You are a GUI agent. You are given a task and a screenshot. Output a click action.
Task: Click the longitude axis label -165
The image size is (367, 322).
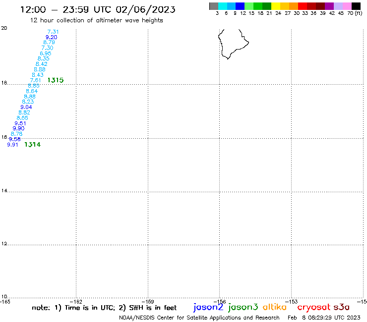[x=5, y=302]
